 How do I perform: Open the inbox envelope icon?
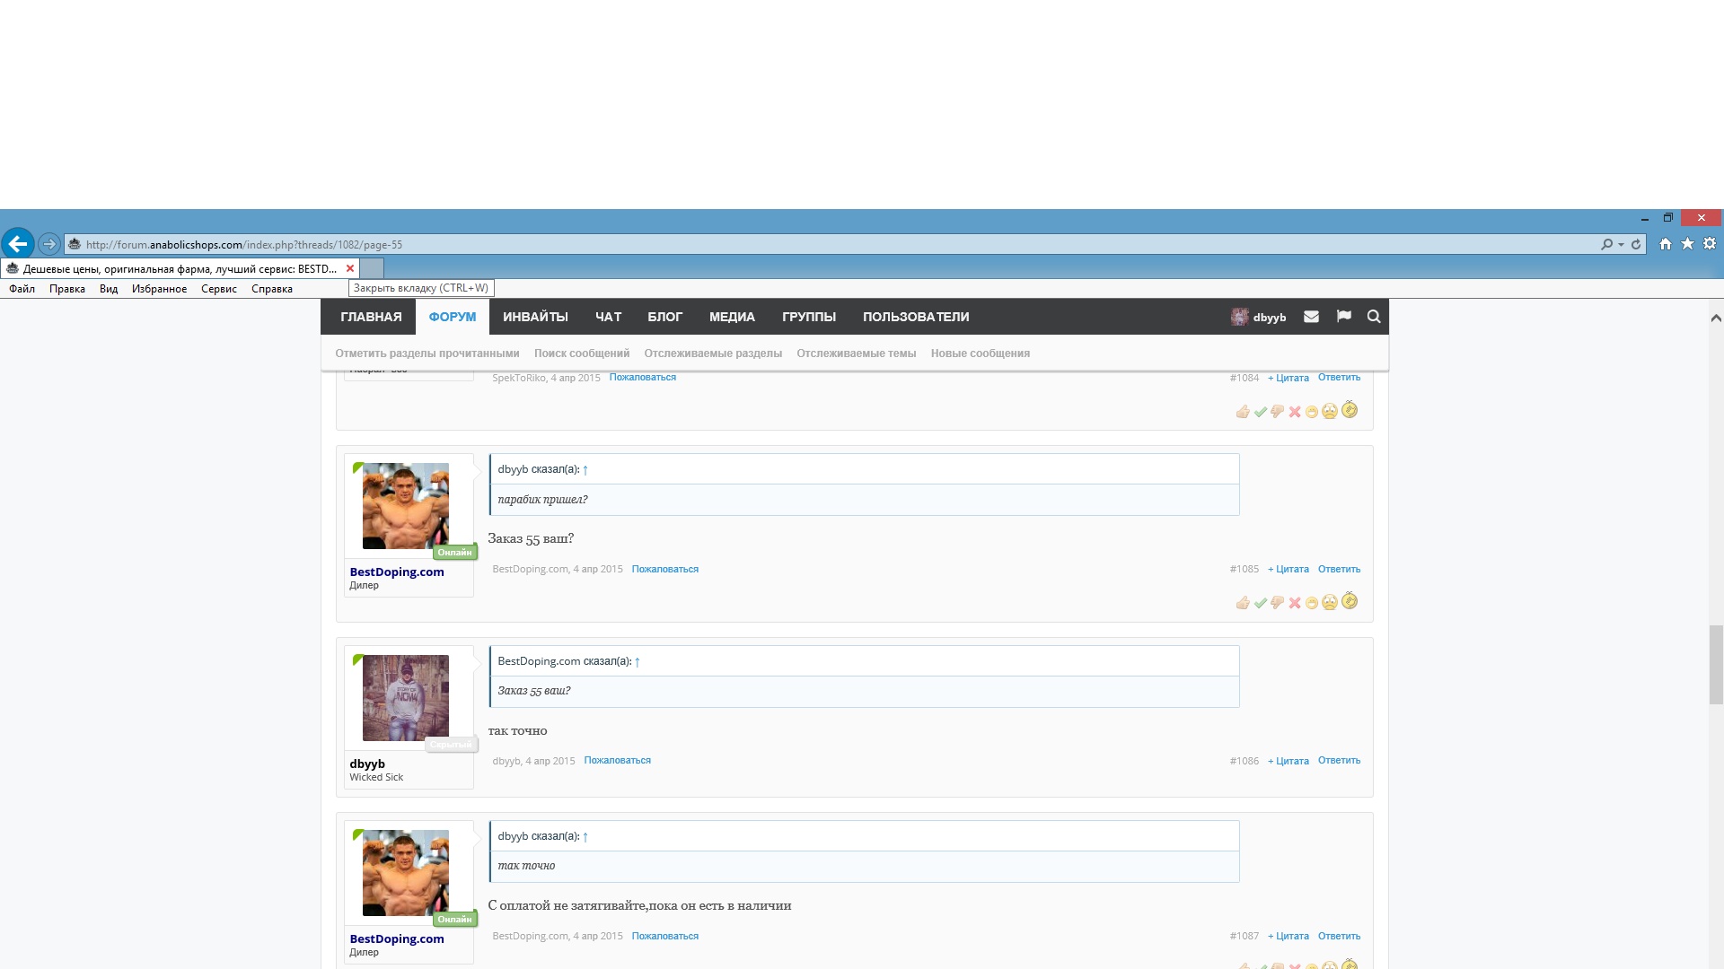pos(1311,317)
